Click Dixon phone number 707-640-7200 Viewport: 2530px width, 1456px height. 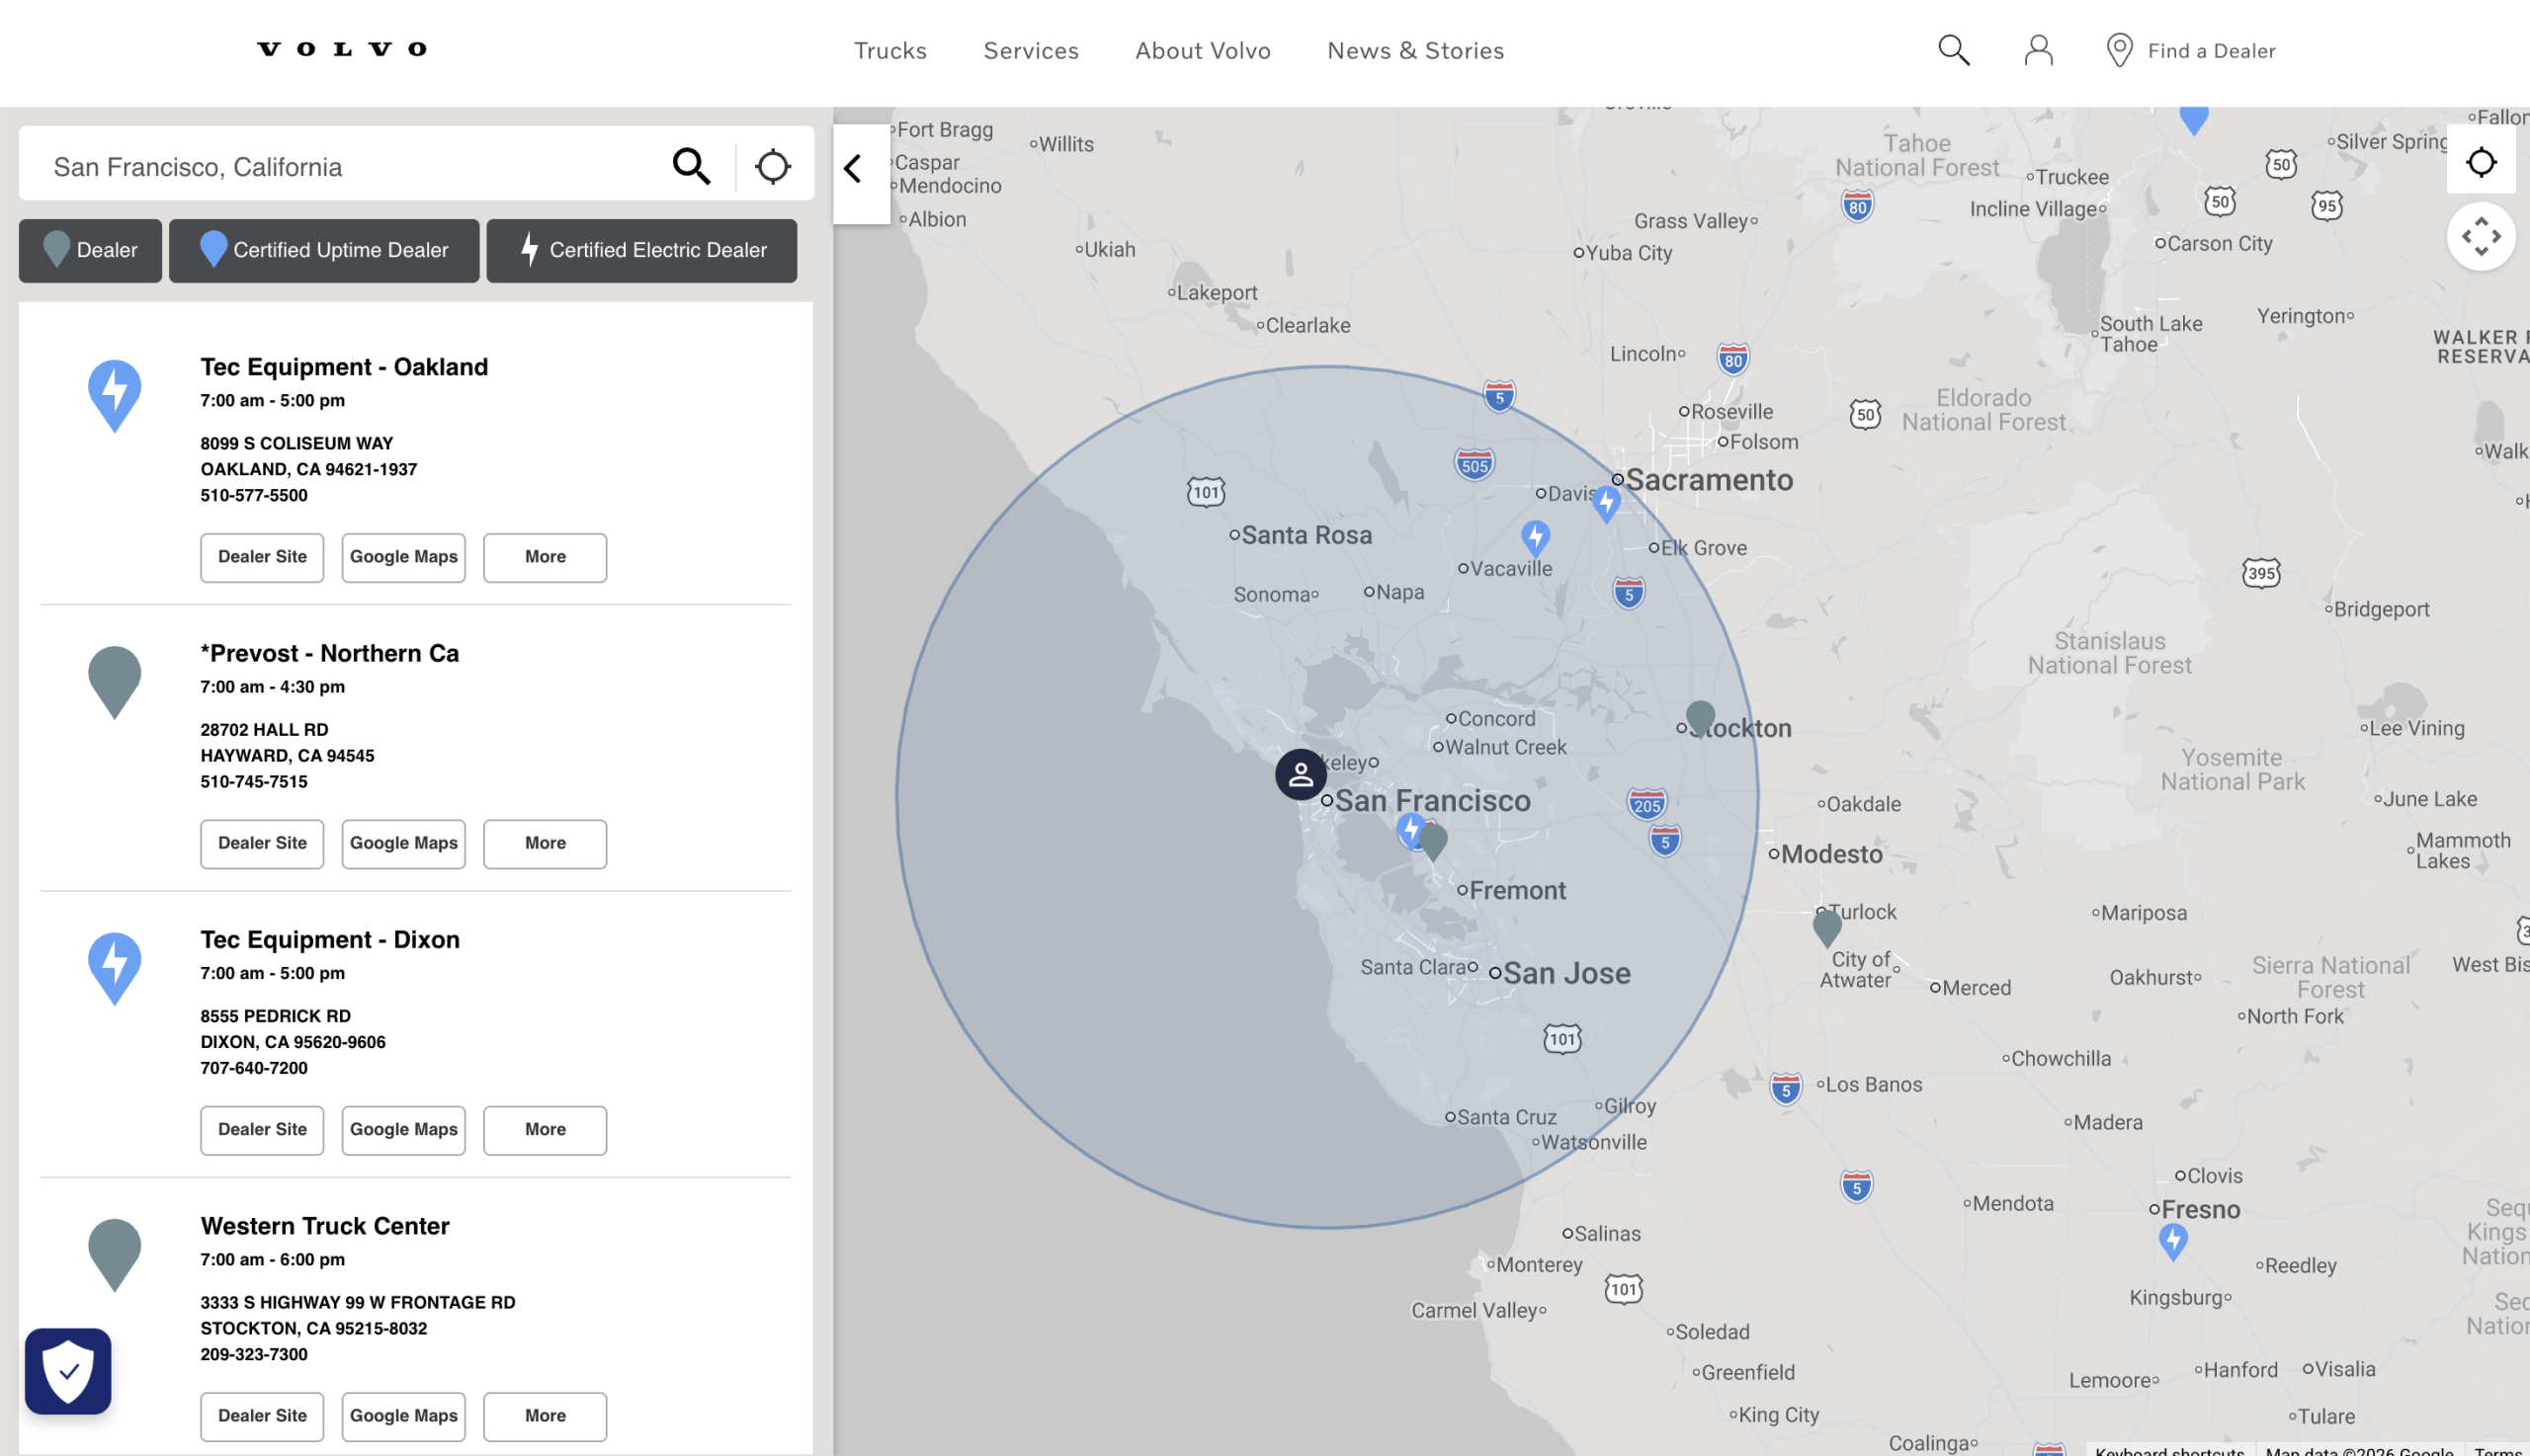click(254, 1068)
